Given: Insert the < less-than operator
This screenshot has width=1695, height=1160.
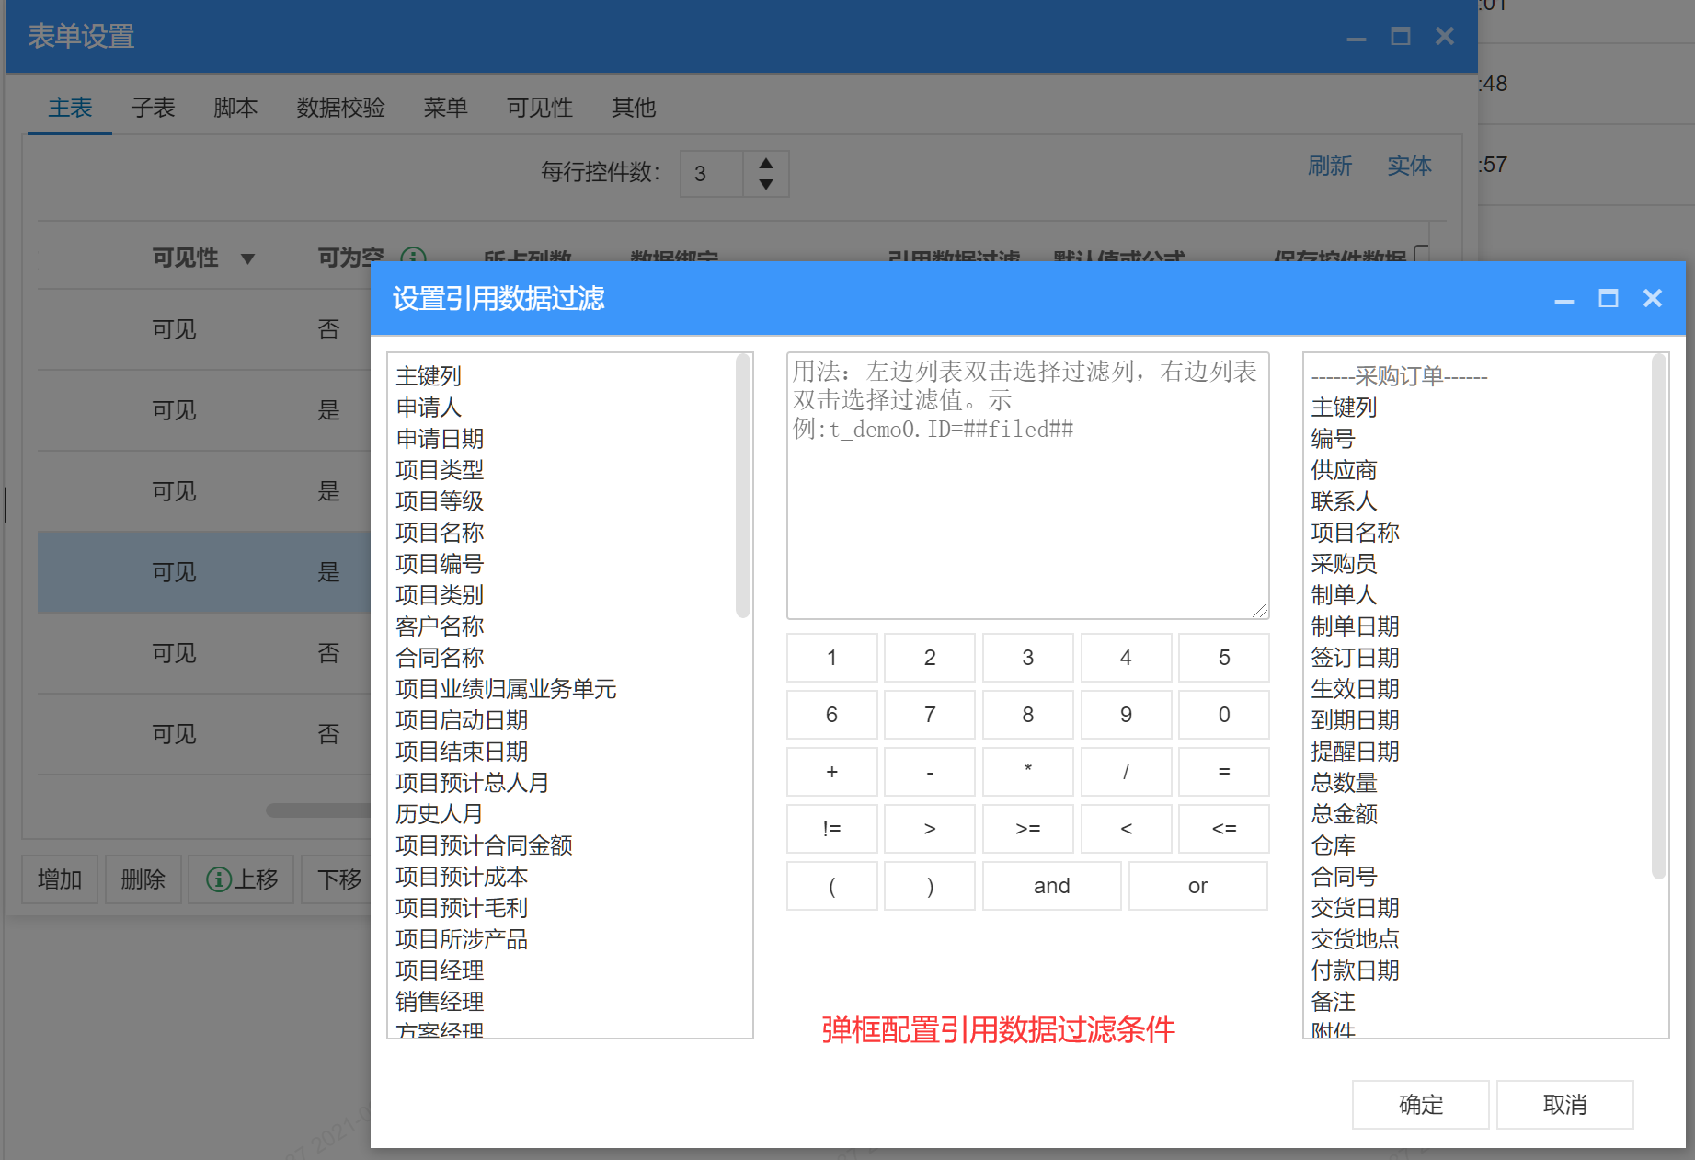Looking at the screenshot, I should 1126,829.
